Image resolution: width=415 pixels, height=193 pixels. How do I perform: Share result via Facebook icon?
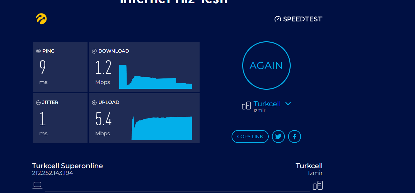[x=295, y=137]
